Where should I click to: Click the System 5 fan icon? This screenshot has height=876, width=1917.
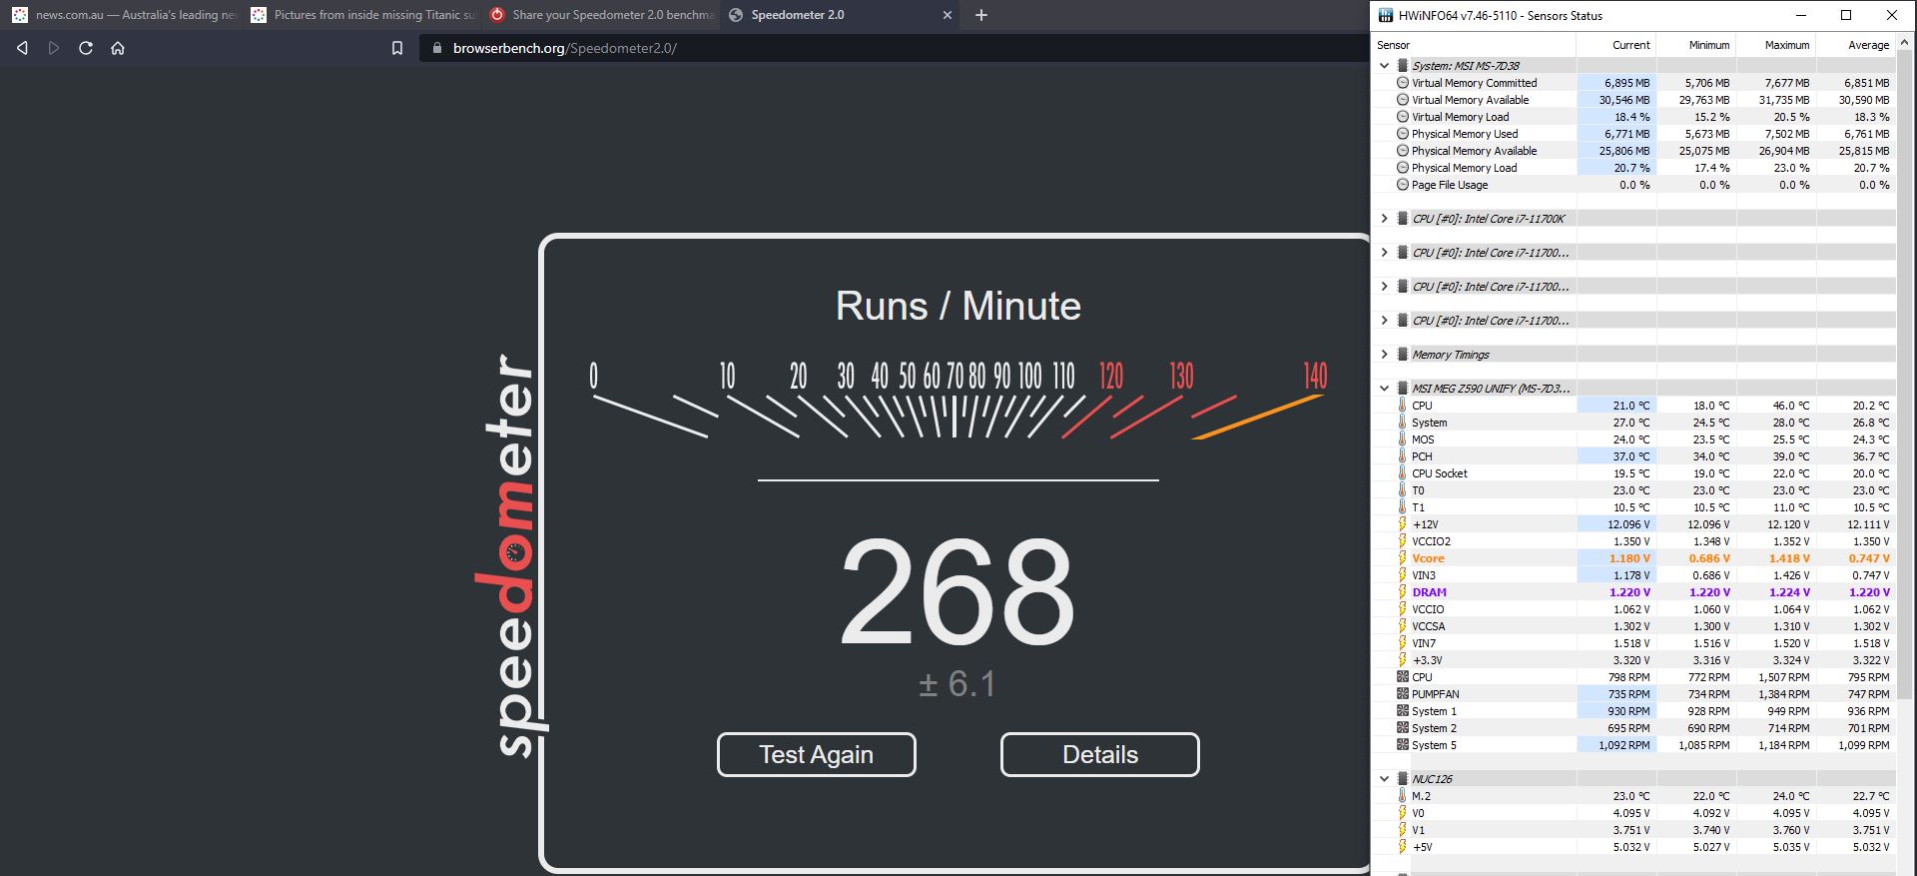tap(1403, 745)
